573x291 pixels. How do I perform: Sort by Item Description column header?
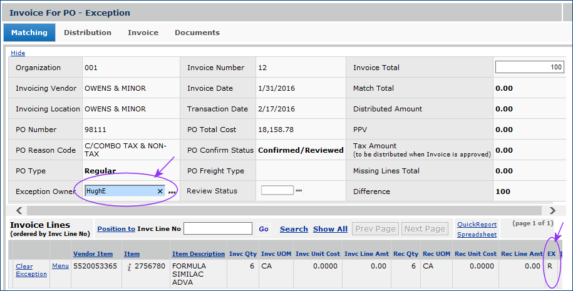pos(199,254)
